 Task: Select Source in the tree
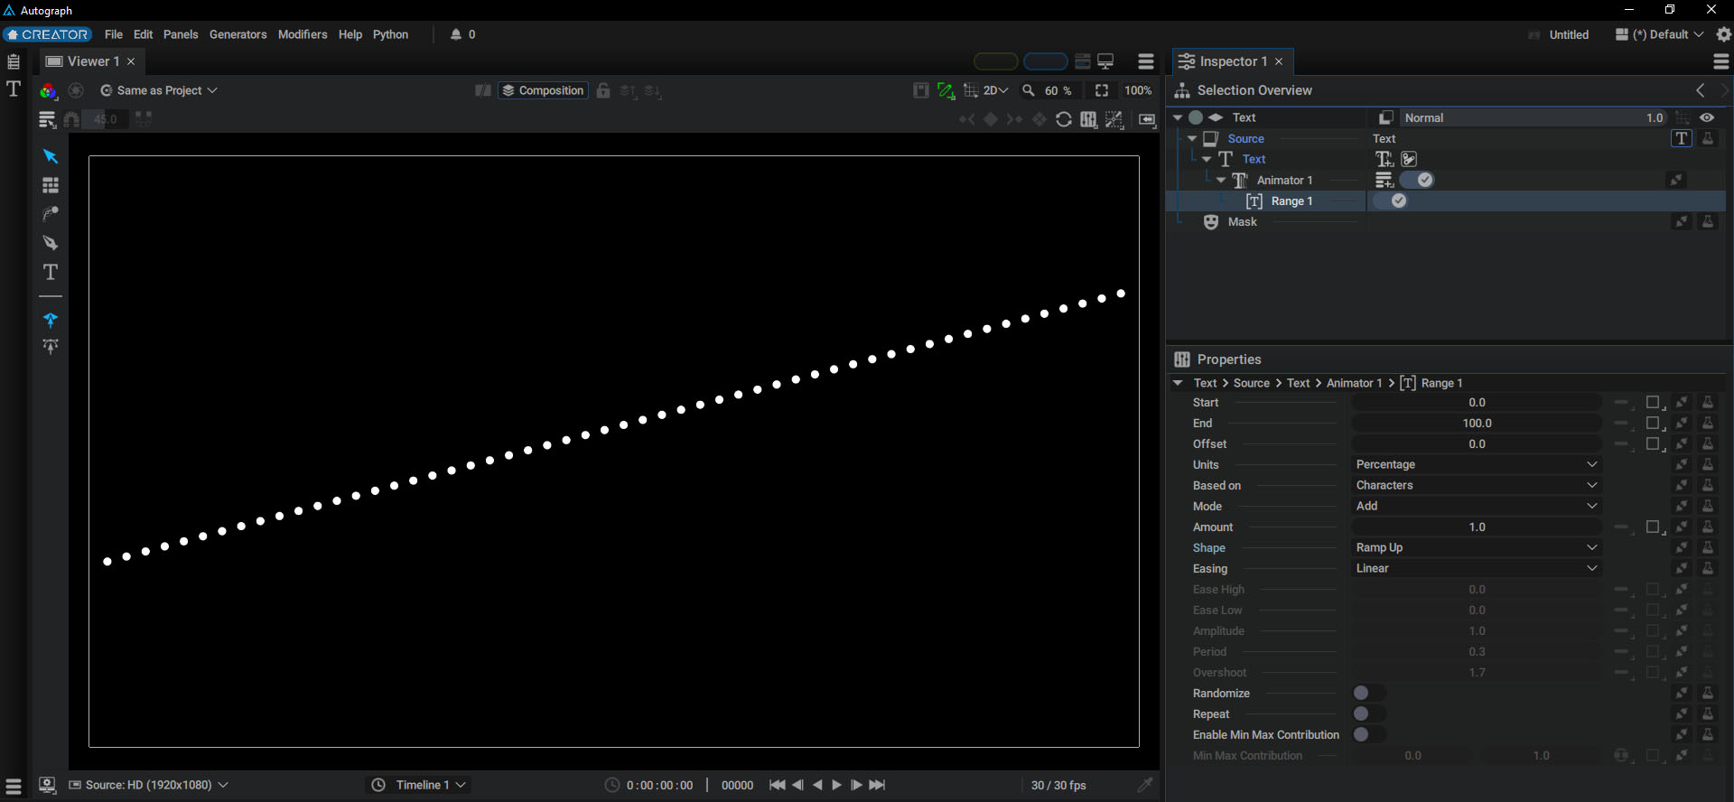pyautogui.click(x=1245, y=138)
